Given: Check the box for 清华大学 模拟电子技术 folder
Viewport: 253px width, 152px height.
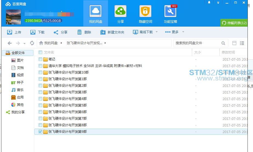Looking at the screenshot, I should tap(40, 66).
